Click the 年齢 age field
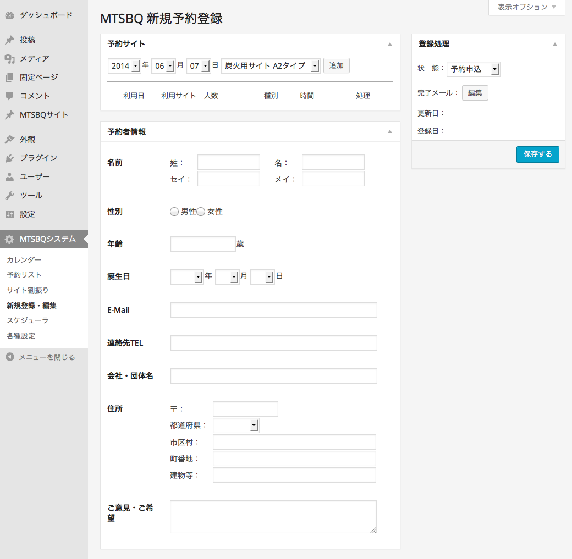The width and height of the screenshot is (572, 559). (203, 244)
